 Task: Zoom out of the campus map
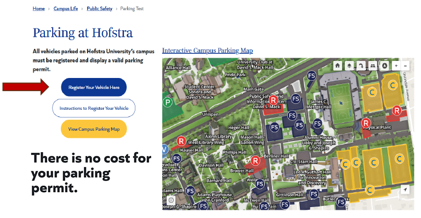(x=405, y=65)
